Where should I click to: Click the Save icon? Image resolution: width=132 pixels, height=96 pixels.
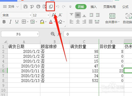click(26, 7)
